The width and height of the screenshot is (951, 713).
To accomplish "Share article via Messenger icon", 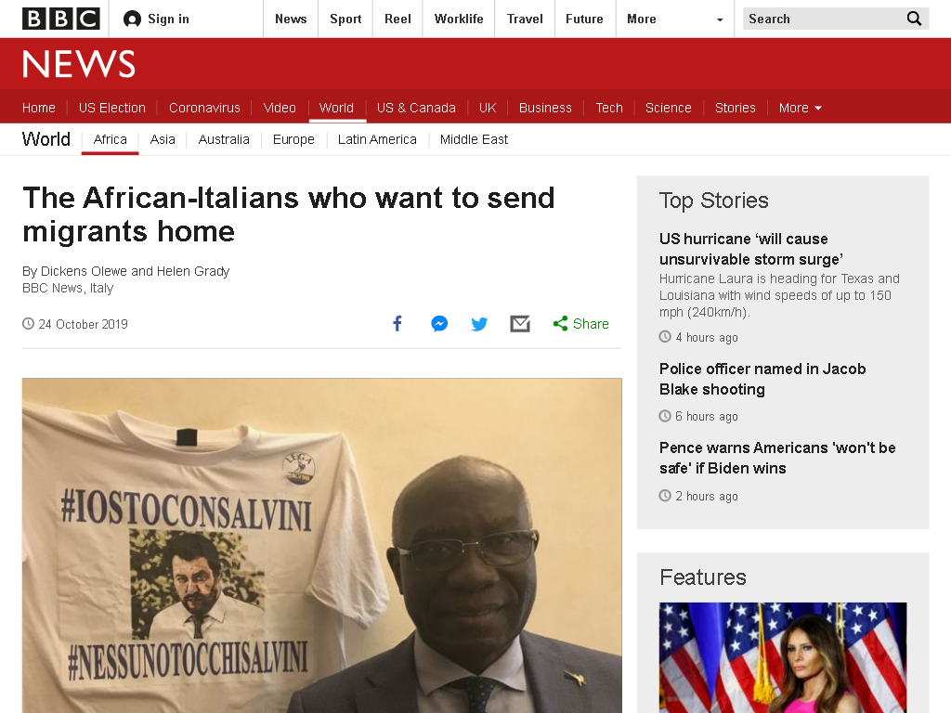I will (x=439, y=324).
